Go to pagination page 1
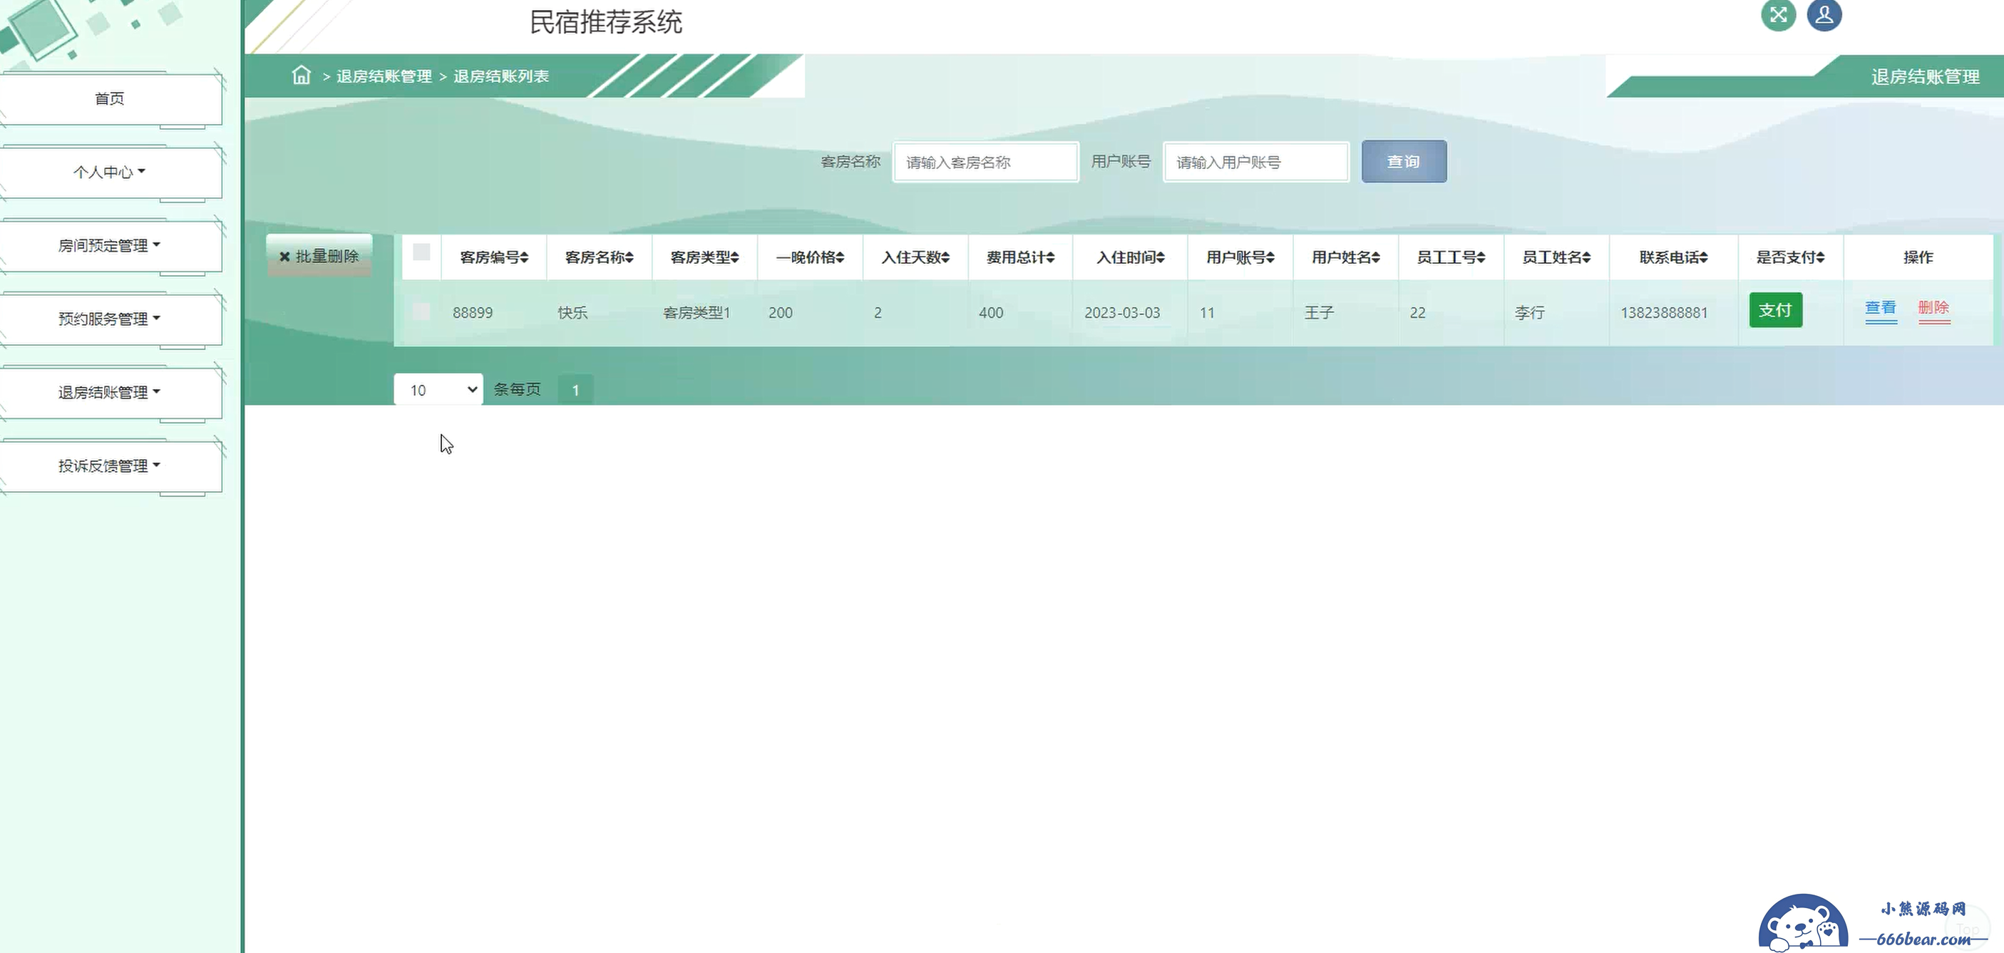The height and width of the screenshot is (953, 2004). tap(576, 390)
